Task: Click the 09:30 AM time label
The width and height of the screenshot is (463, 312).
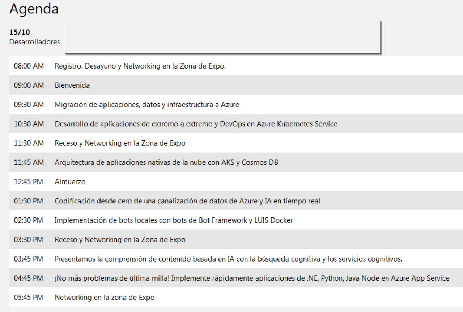Action: click(29, 105)
